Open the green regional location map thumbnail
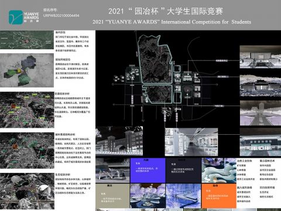281x211 pixels. click(x=27, y=40)
